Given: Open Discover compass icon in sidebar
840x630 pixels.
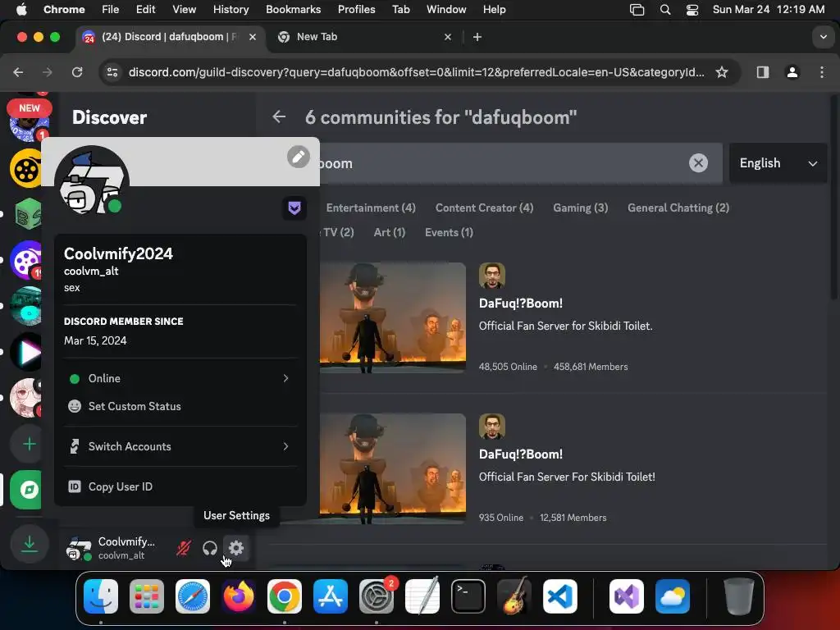Looking at the screenshot, I should 27,490.
